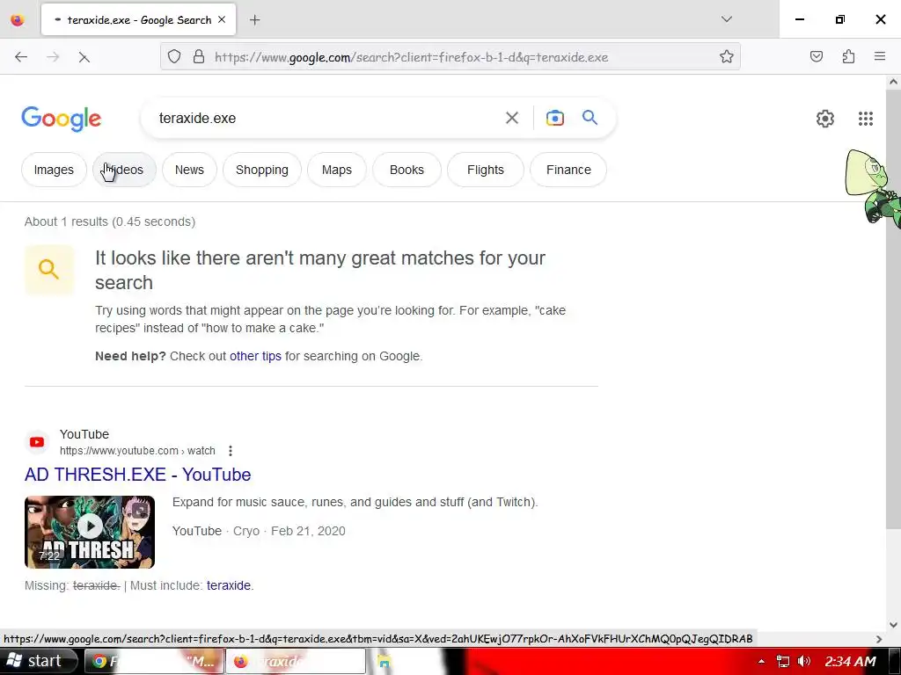Click the scrollbar up arrow
The image size is (901, 675).
[893, 82]
